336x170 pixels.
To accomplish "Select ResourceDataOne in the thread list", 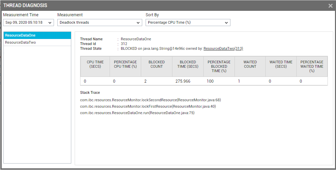I will click(x=37, y=35).
